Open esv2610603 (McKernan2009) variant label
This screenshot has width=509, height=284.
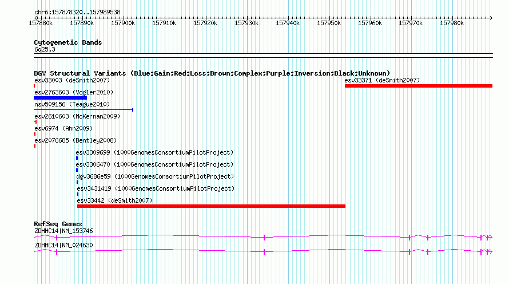[77, 116]
